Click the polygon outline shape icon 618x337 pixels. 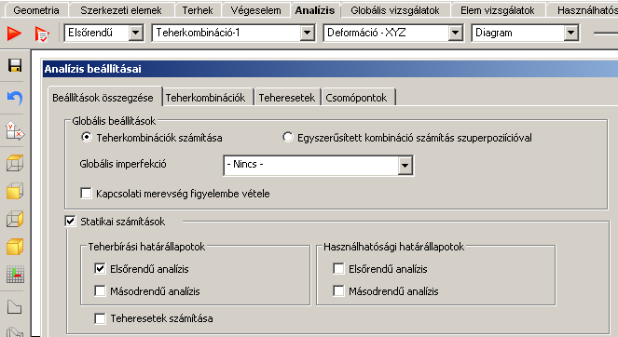[x=15, y=307]
